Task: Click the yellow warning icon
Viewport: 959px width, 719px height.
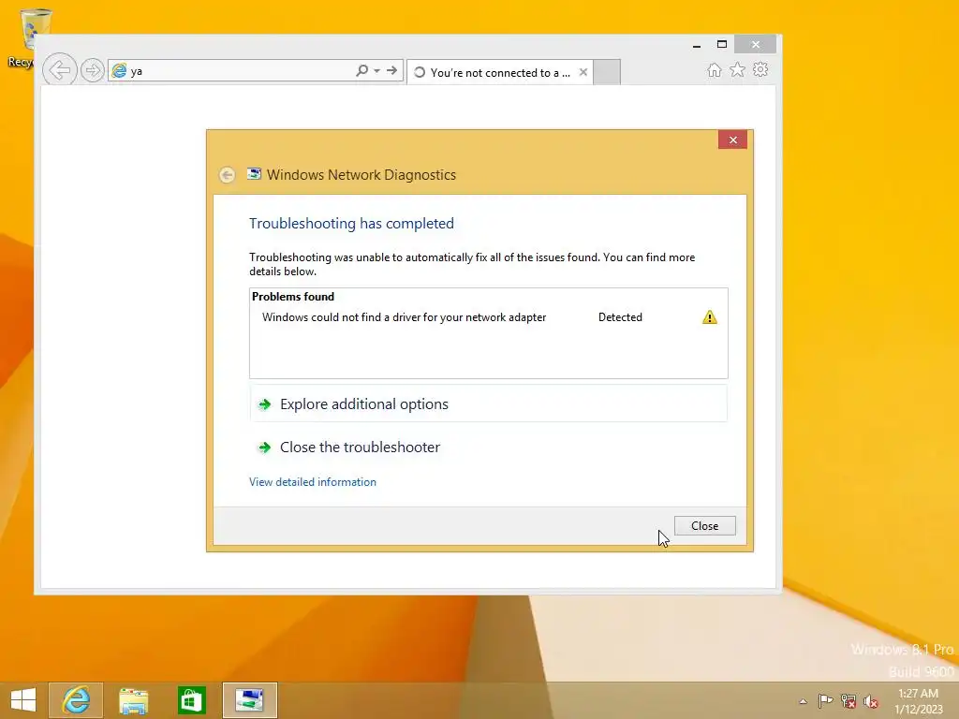Action: 710,317
